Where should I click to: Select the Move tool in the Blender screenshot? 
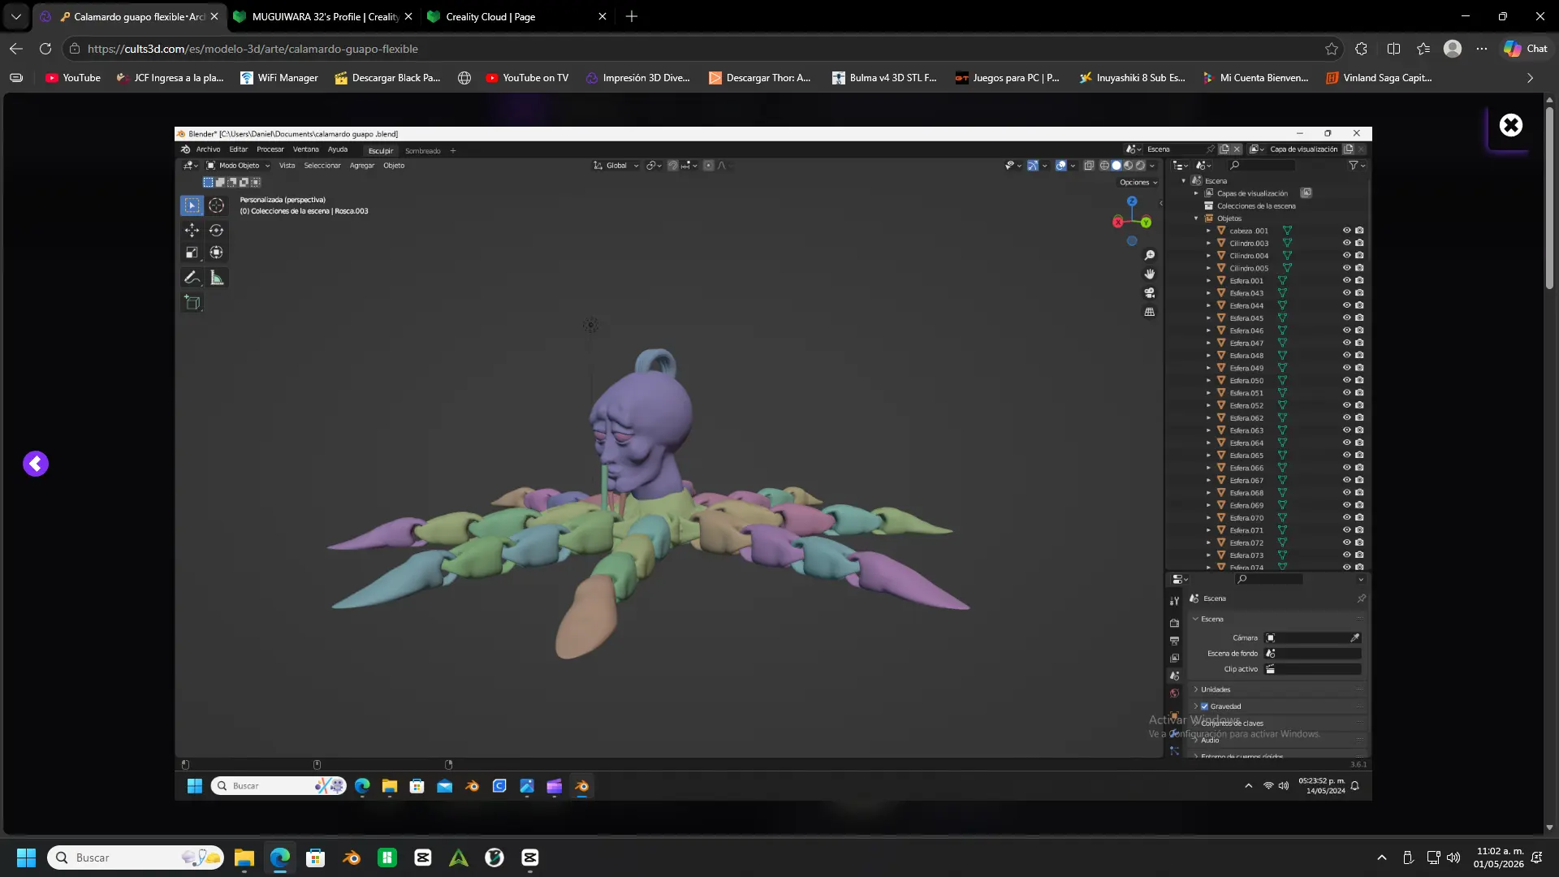click(192, 230)
